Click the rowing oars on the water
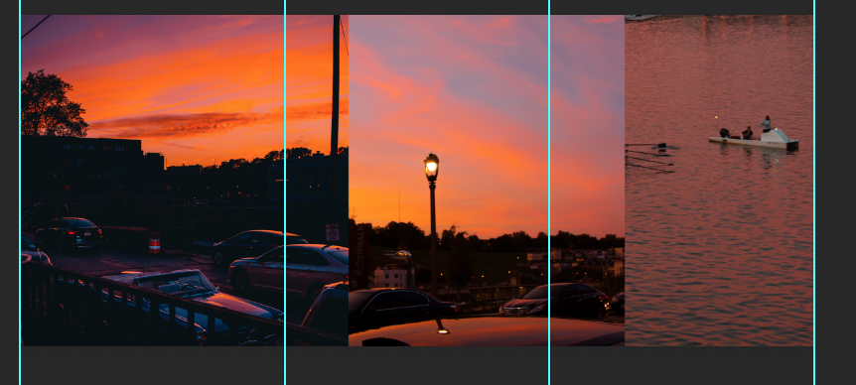856x385 pixels. (650, 158)
